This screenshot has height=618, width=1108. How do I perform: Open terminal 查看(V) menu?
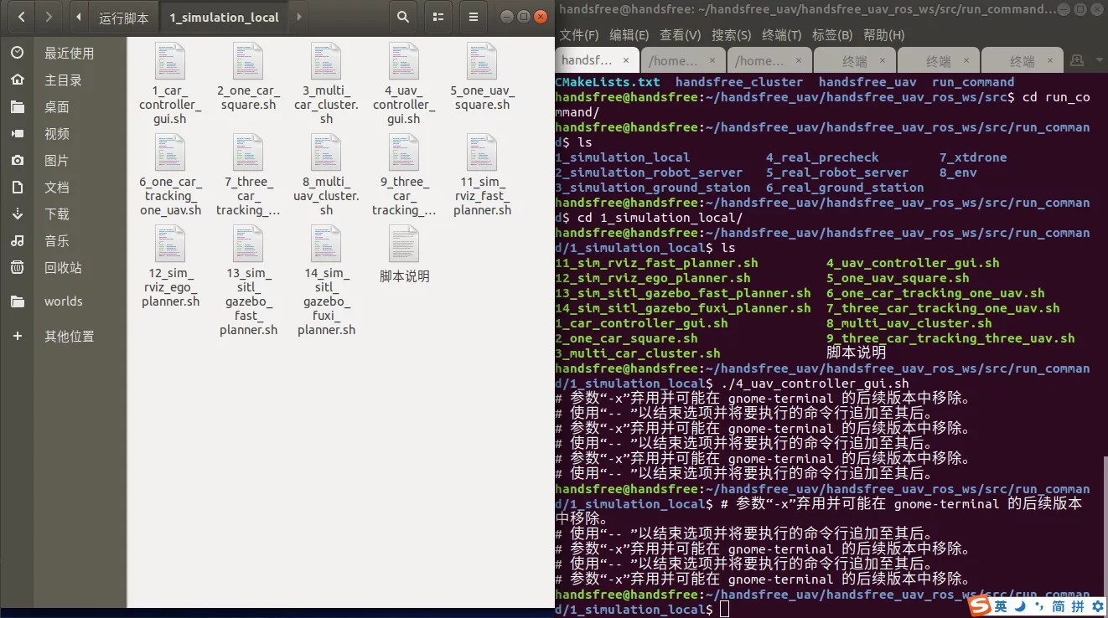[681, 35]
